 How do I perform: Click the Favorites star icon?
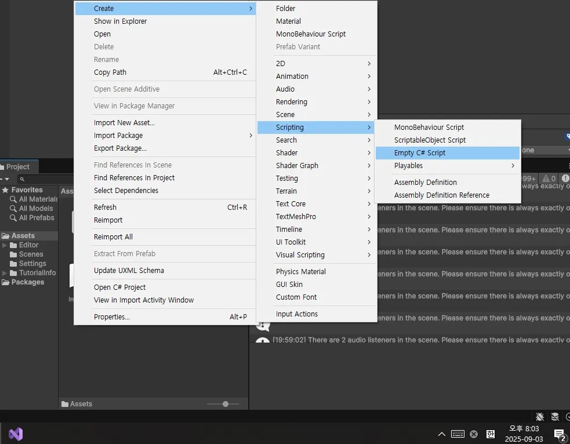pos(5,190)
